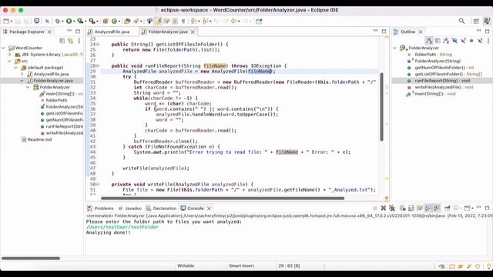Viewport: 493px width, 277px height.
Task: Toggle Hide Fields in Outline toolbar
Action: (454, 41)
